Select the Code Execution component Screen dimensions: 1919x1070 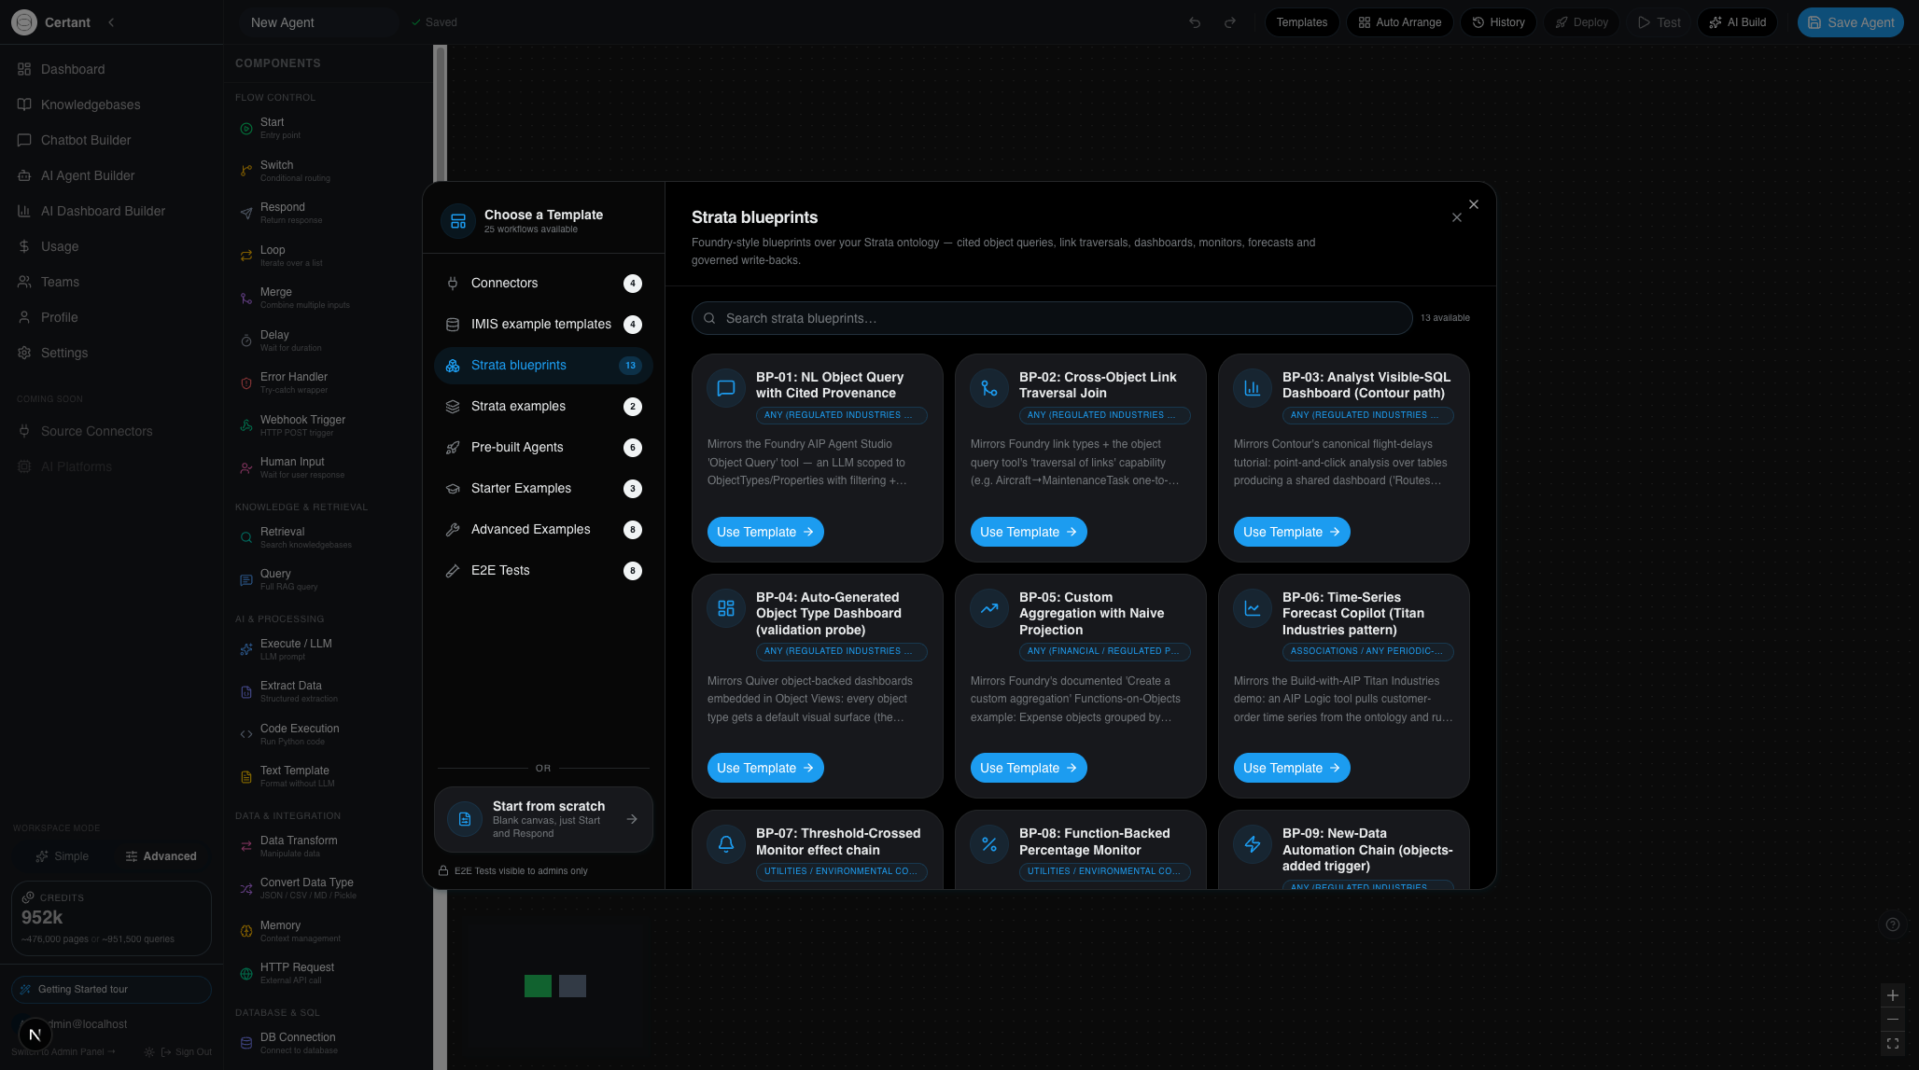click(x=327, y=734)
